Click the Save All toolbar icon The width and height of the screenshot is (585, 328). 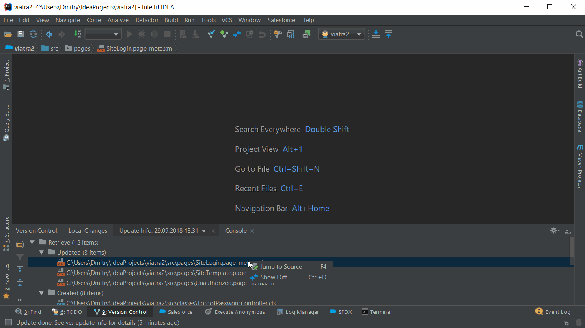coord(21,34)
